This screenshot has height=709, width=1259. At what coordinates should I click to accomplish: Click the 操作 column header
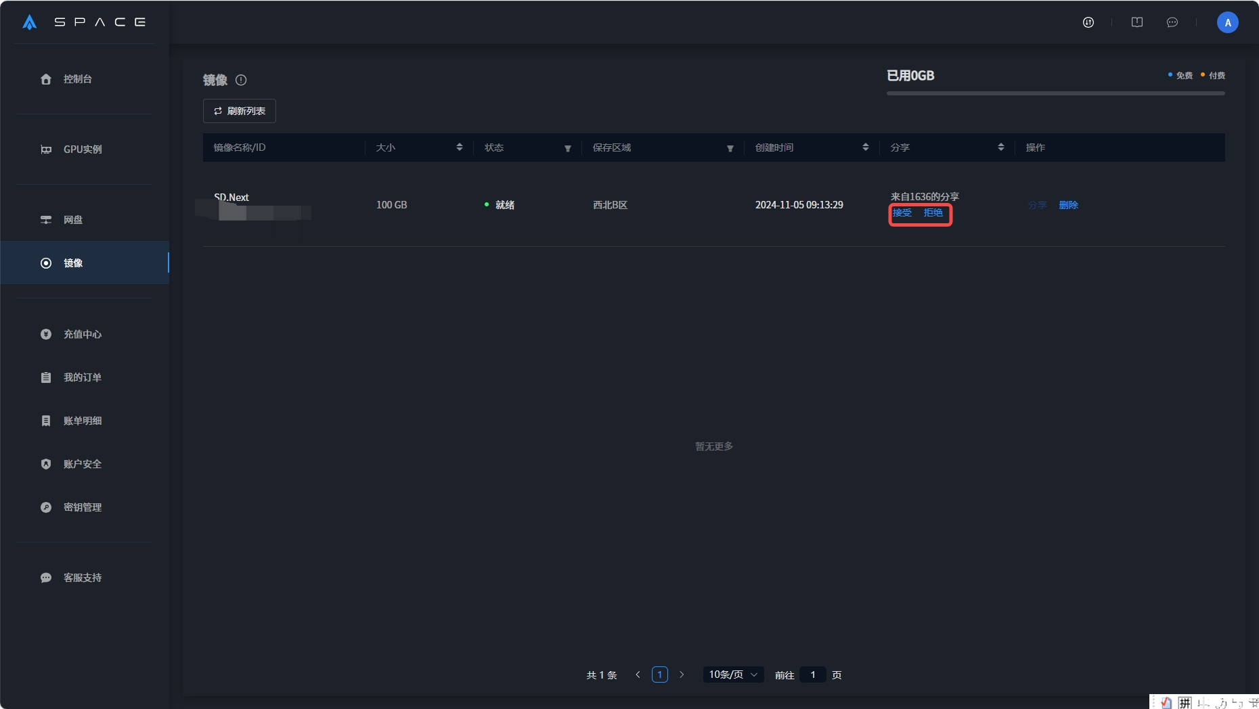[x=1036, y=147]
